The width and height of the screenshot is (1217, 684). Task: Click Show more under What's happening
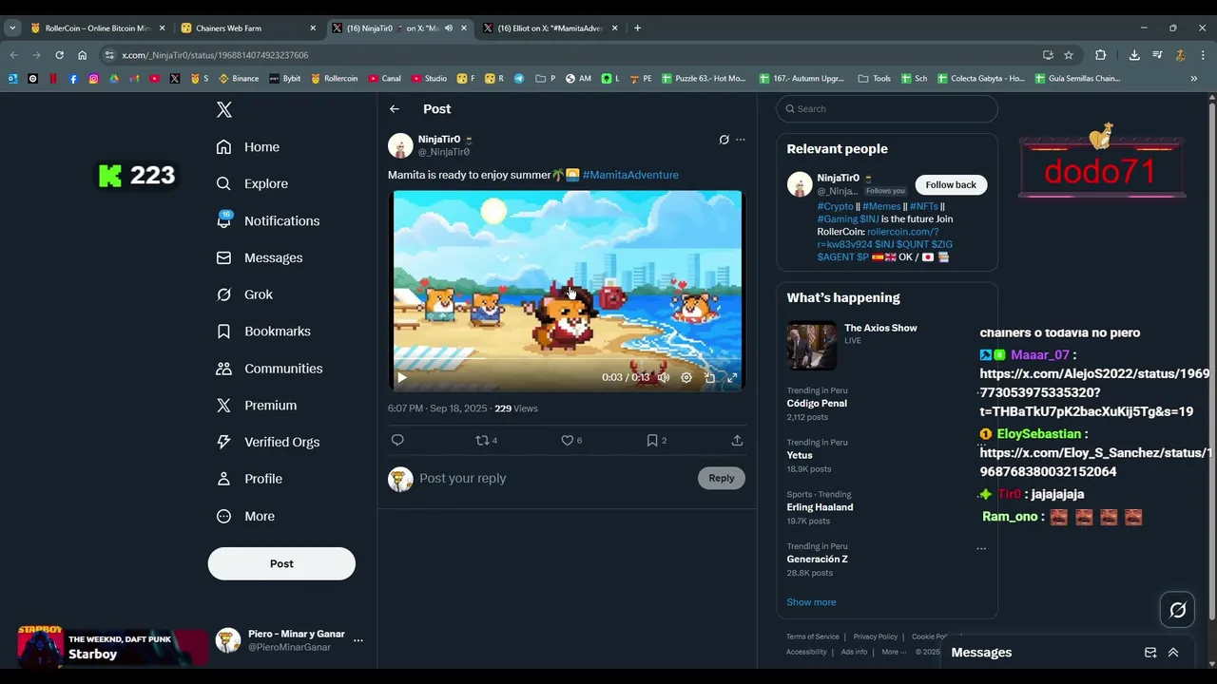coord(811,602)
